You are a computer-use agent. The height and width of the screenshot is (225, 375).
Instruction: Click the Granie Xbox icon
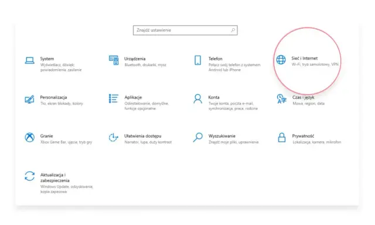pos(29,138)
